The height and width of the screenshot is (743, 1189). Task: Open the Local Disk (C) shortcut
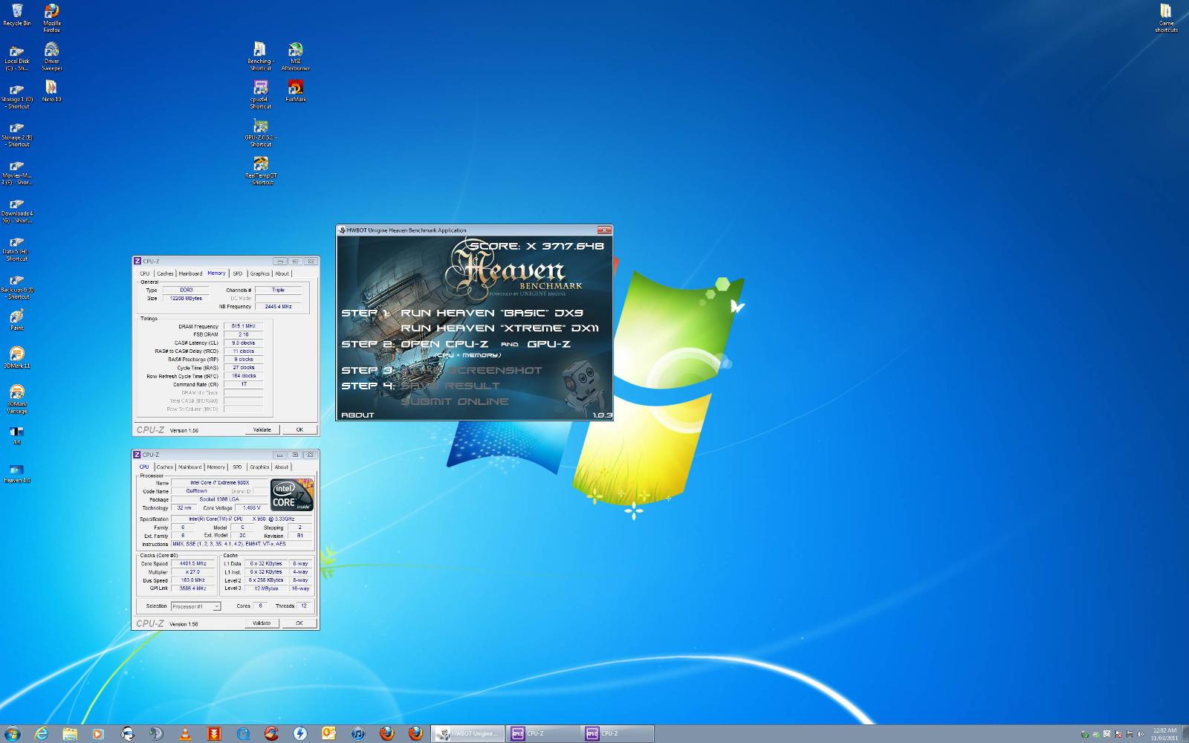tap(17, 59)
